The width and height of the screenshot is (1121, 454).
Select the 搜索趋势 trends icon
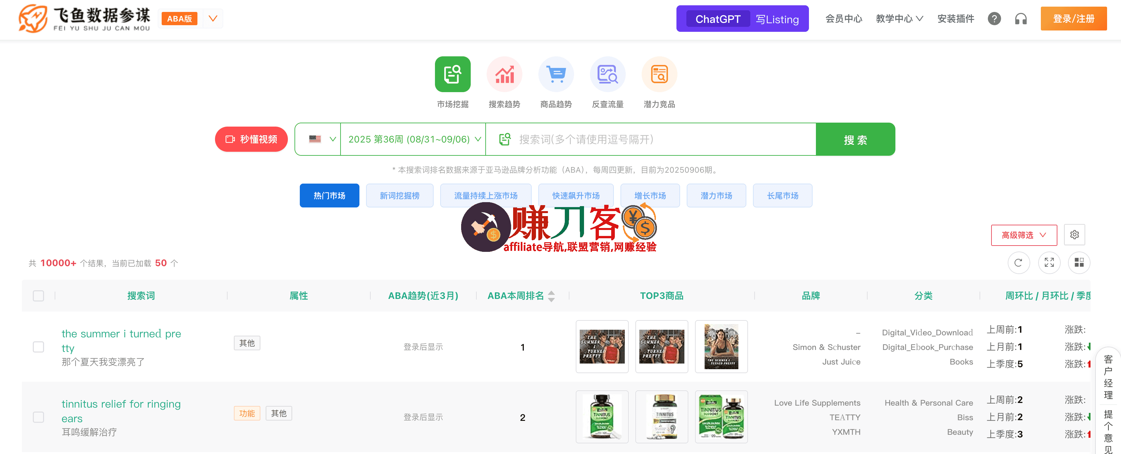click(504, 74)
